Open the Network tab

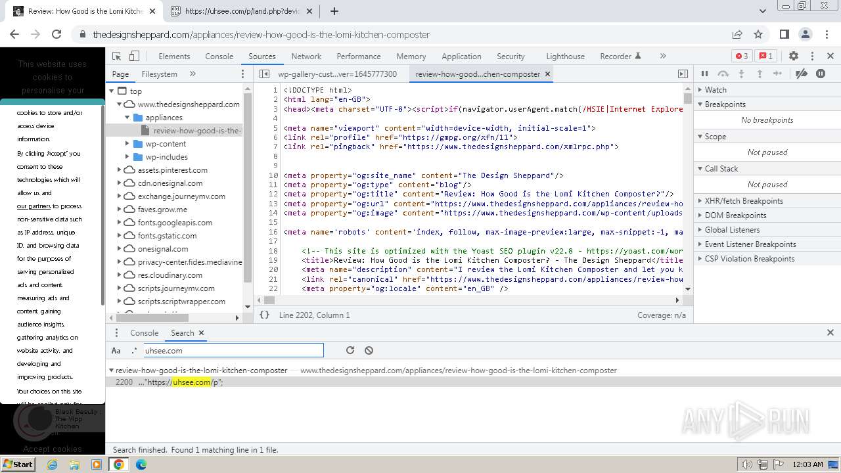pos(306,56)
